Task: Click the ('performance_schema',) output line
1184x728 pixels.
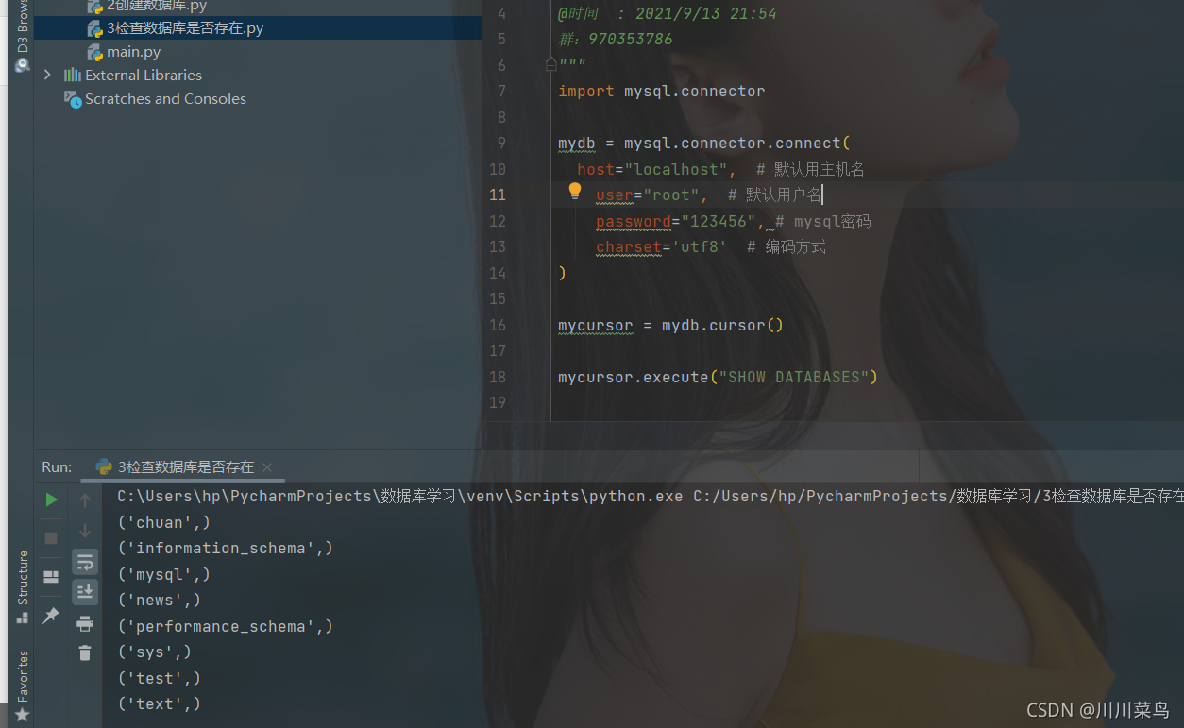Action: point(225,626)
